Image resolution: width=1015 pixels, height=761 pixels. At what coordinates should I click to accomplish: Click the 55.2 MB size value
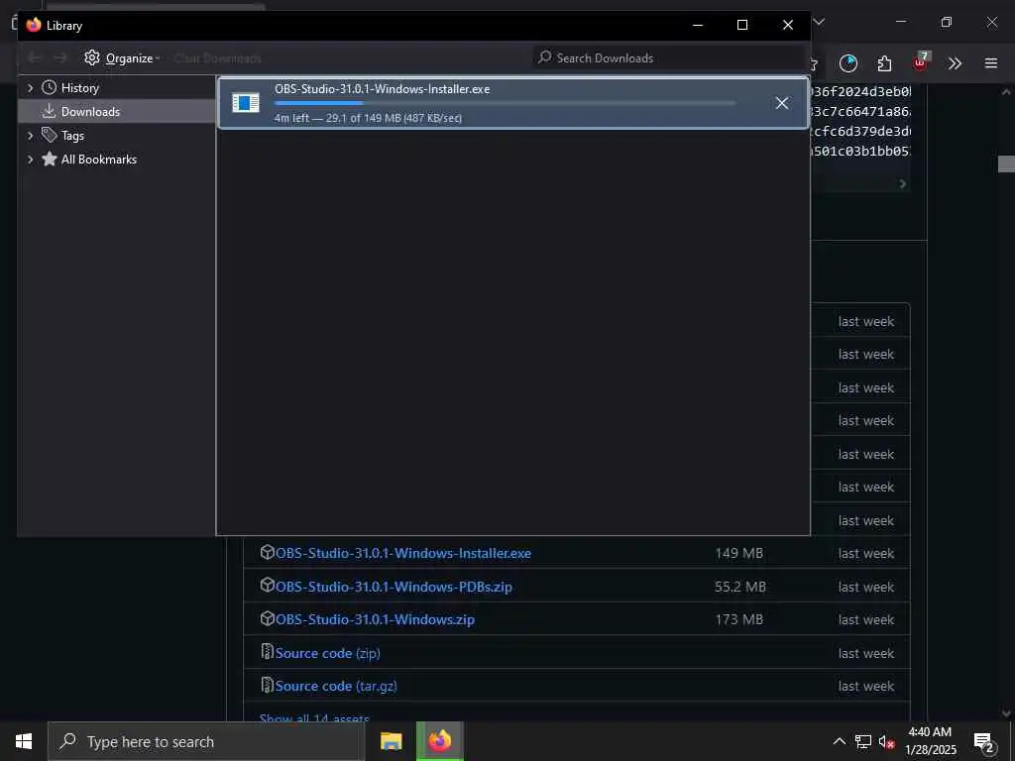click(739, 587)
